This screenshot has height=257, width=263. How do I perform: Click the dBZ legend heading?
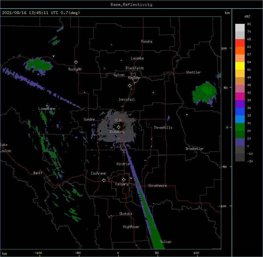point(247,16)
